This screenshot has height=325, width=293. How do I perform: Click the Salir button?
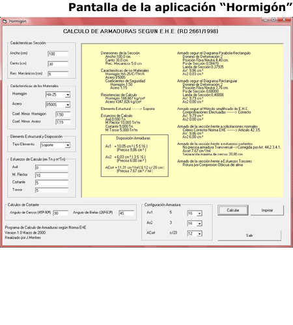(249, 235)
